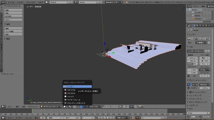Toggle Camera selectability cursor icon
The image size is (214, 120).
pyautogui.click(x=207, y=18)
